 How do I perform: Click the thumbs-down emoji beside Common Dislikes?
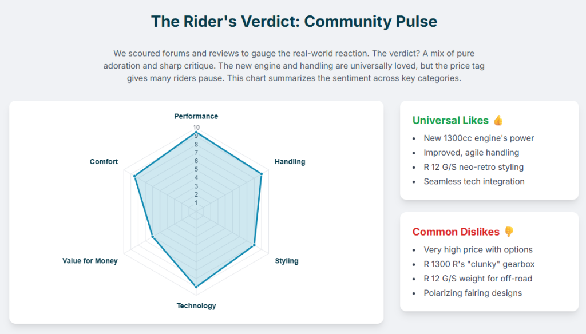point(509,232)
